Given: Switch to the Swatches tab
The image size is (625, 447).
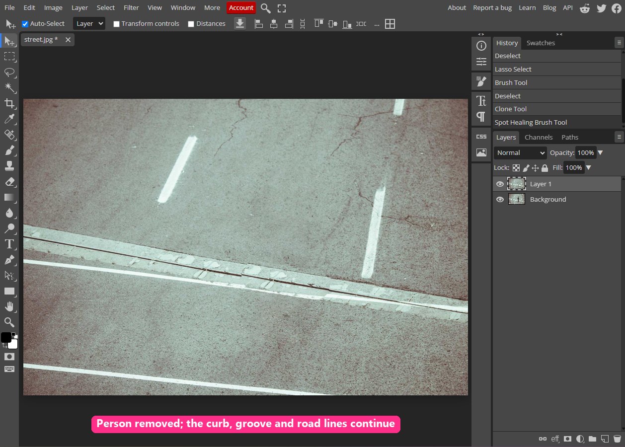Looking at the screenshot, I should pos(541,43).
